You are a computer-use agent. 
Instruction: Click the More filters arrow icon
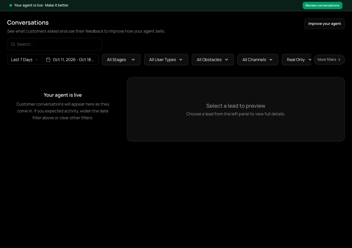pyautogui.click(x=339, y=60)
